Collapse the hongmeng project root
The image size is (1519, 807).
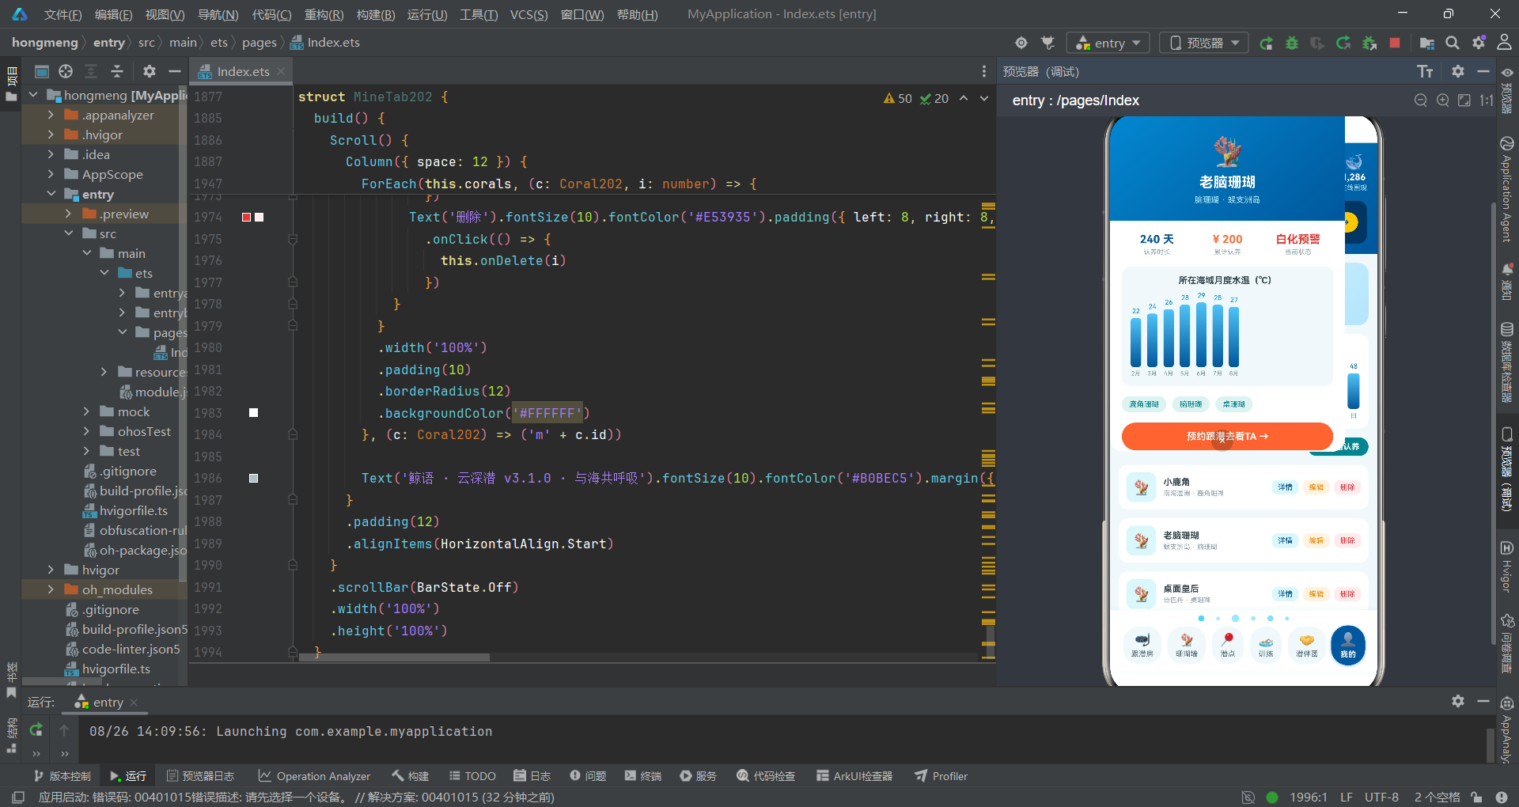33,95
